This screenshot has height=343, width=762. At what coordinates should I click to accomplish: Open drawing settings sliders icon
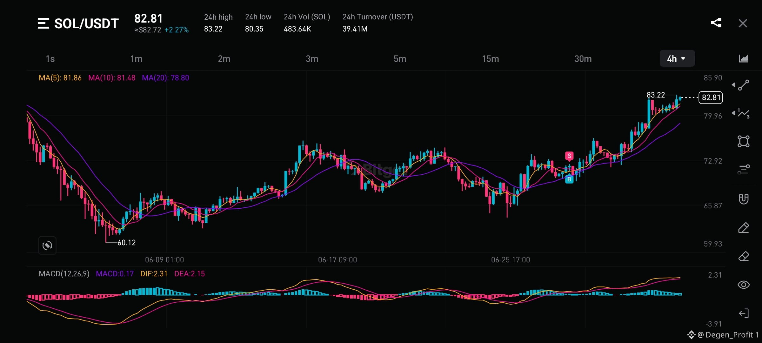tap(744, 169)
